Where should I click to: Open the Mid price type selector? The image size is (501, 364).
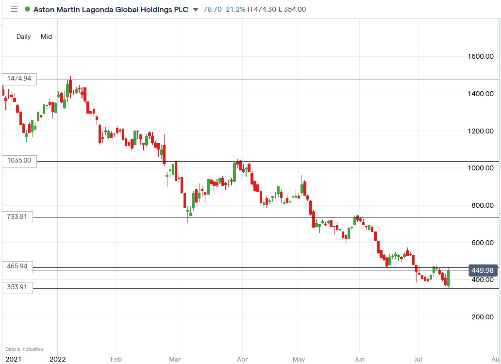pyautogui.click(x=46, y=36)
